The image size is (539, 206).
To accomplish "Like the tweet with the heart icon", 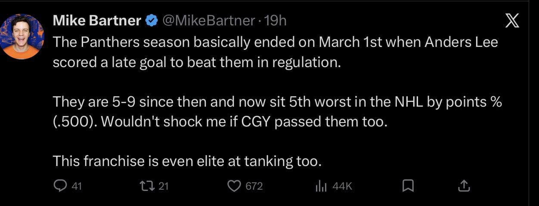I will click(x=234, y=186).
